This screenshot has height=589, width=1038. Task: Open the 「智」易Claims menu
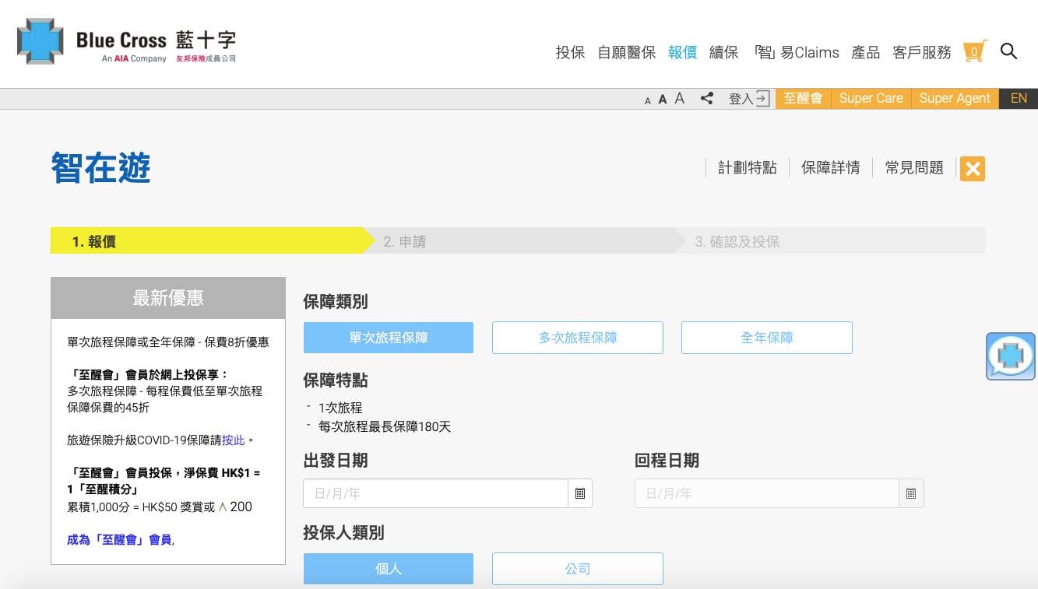pyautogui.click(x=796, y=52)
